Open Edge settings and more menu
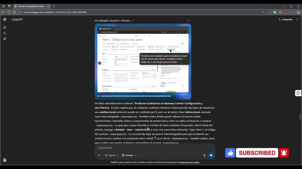This screenshot has height=169, width=302. click(293, 12)
